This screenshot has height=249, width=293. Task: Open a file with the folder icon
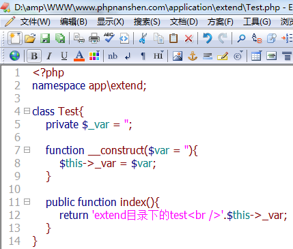(30, 38)
